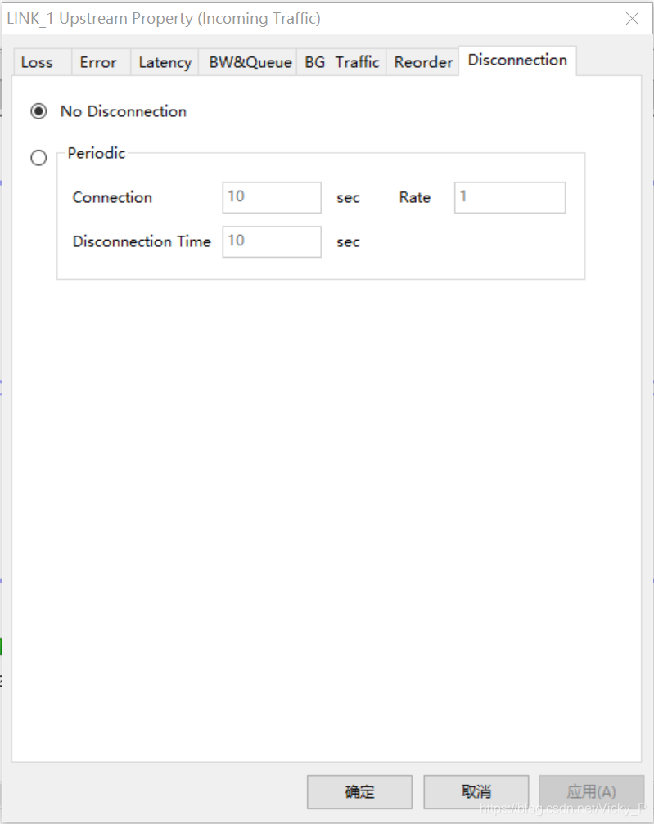The height and width of the screenshot is (824, 654).
Task: Click the Periodic group label
Action: pyautogui.click(x=97, y=154)
